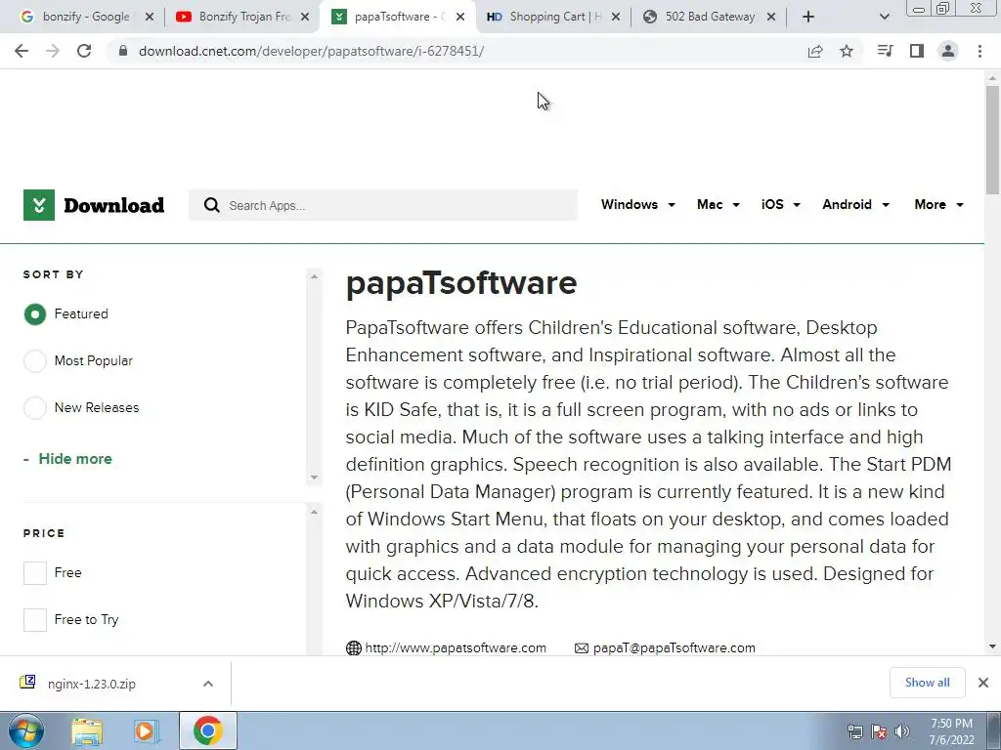Bookmark this page with star icon
1001x750 pixels.
[x=847, y=51]
